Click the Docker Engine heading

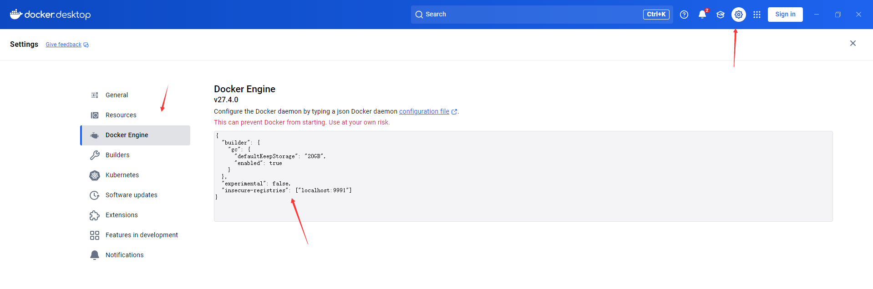click(x=245, y=89)
